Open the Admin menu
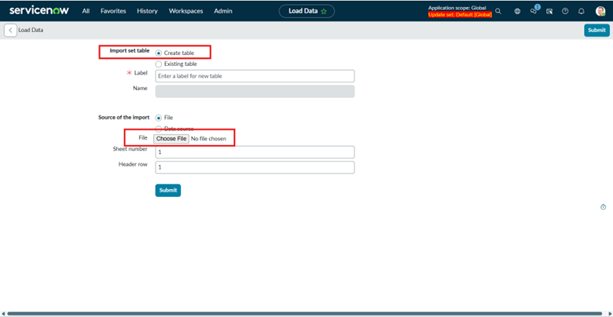The width and height of the screenshot is (613, 317). click(223, 11)
